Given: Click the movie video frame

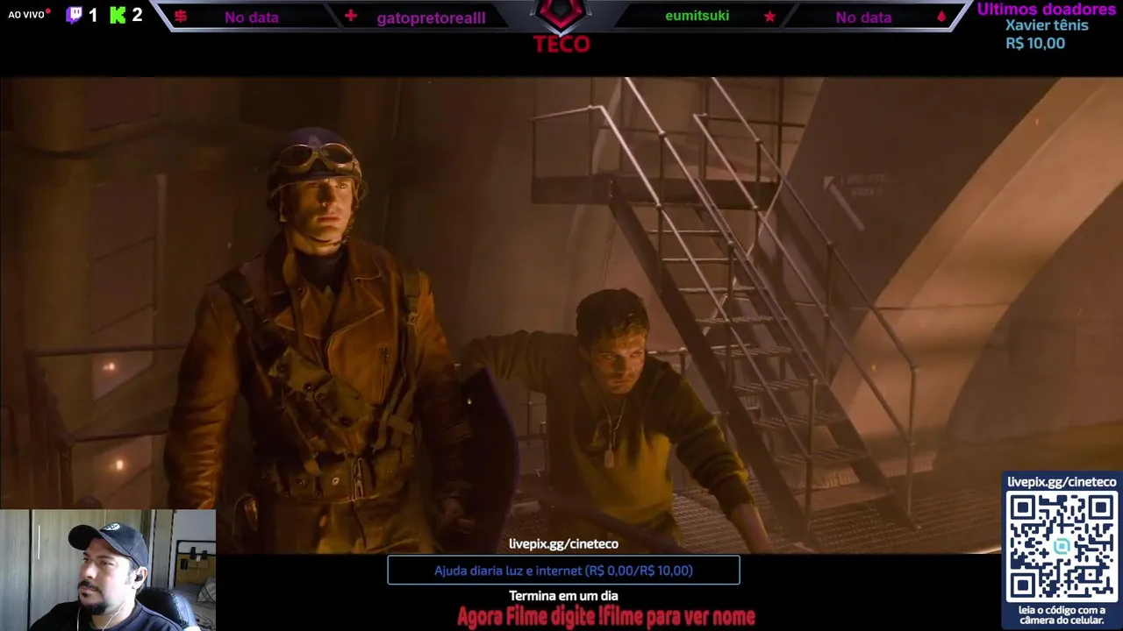Looking at the screenshot, I should click(x=561, y=315).
